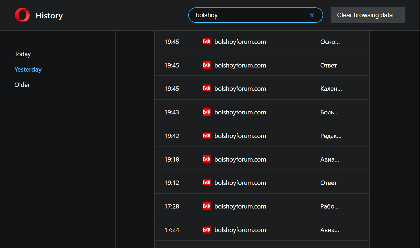Click the 19:43 timestamp
The height and width of the screenshot is (248, 420).
tap(172, 112)
